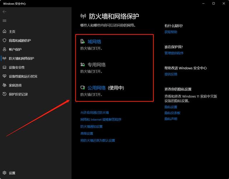Open 设备性能和运行状况 section

tap(23, 76)
